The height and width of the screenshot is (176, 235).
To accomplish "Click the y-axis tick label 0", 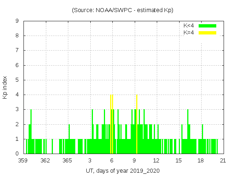I will [17, 154].
